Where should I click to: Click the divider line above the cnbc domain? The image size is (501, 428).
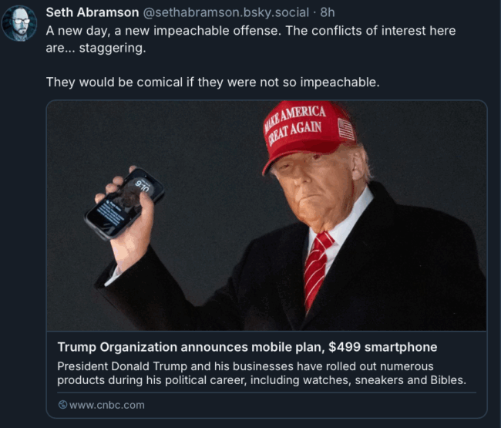click(267, 393)
